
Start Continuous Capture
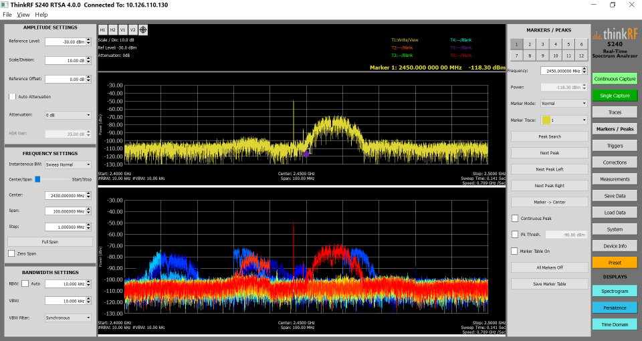[x=615, y=79]
